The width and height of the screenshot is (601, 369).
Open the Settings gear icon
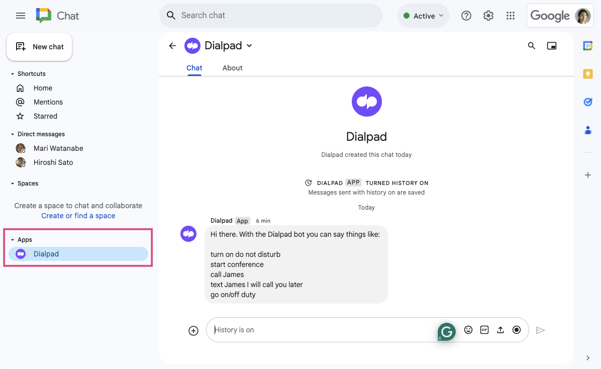[488, 16]
